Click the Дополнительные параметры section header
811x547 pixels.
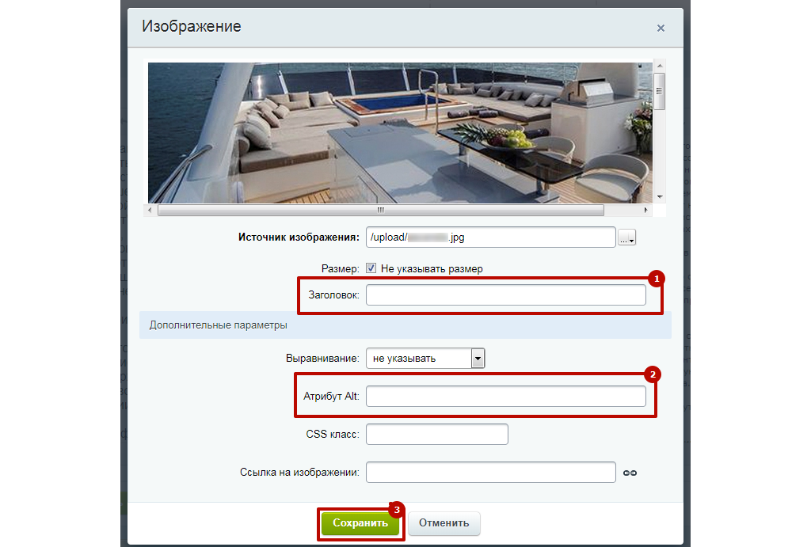(405, 325)
